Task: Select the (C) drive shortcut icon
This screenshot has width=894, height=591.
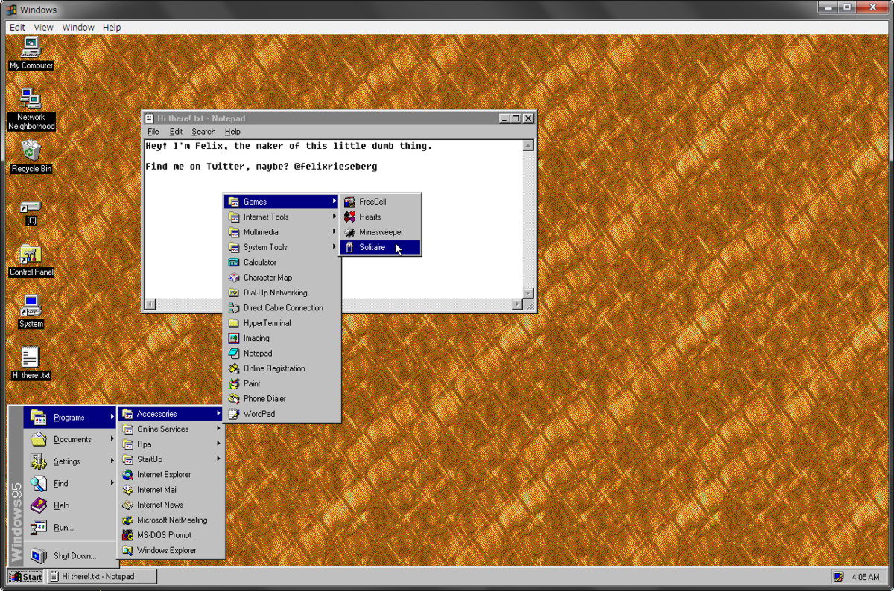Action: pos(31,213)
